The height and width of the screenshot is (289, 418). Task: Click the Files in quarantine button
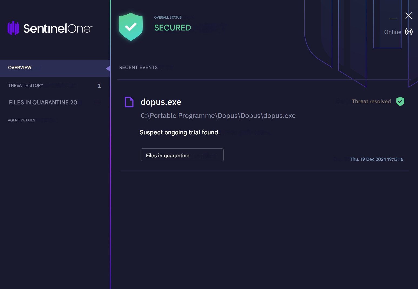[x=182, y=155]
